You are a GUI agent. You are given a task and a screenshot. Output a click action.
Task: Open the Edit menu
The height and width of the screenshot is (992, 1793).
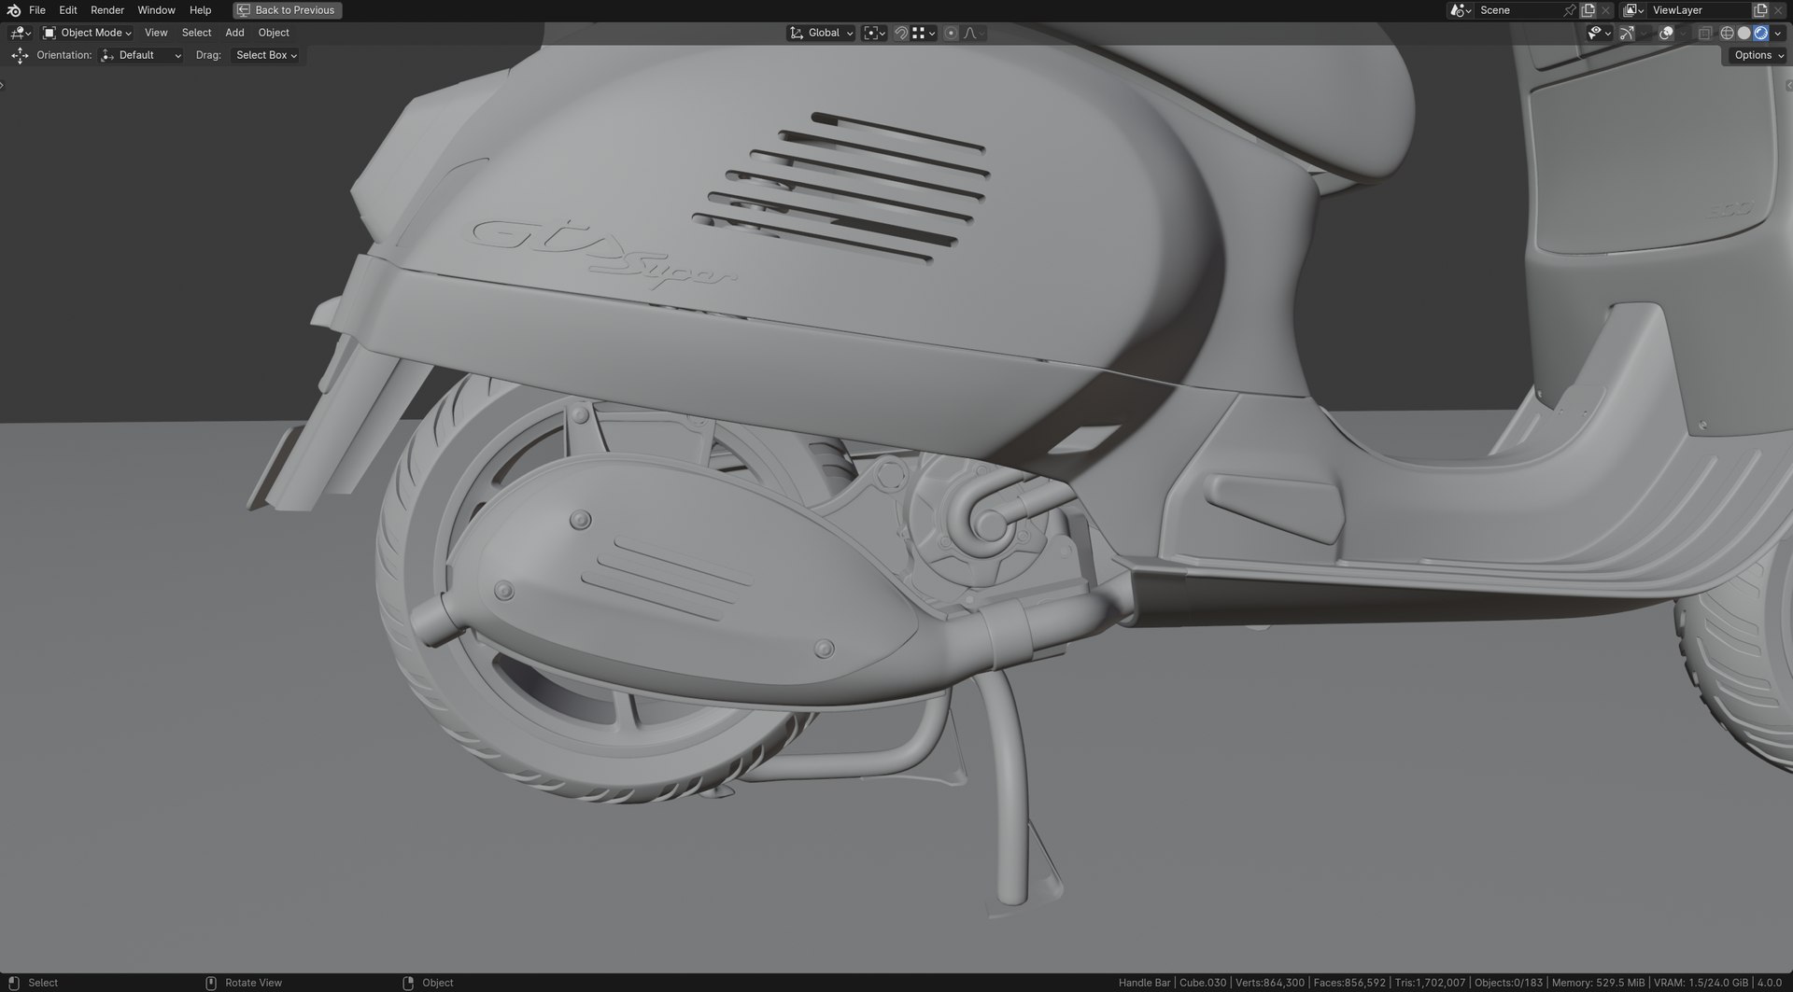pyautogui.click(x=68, y=10)
